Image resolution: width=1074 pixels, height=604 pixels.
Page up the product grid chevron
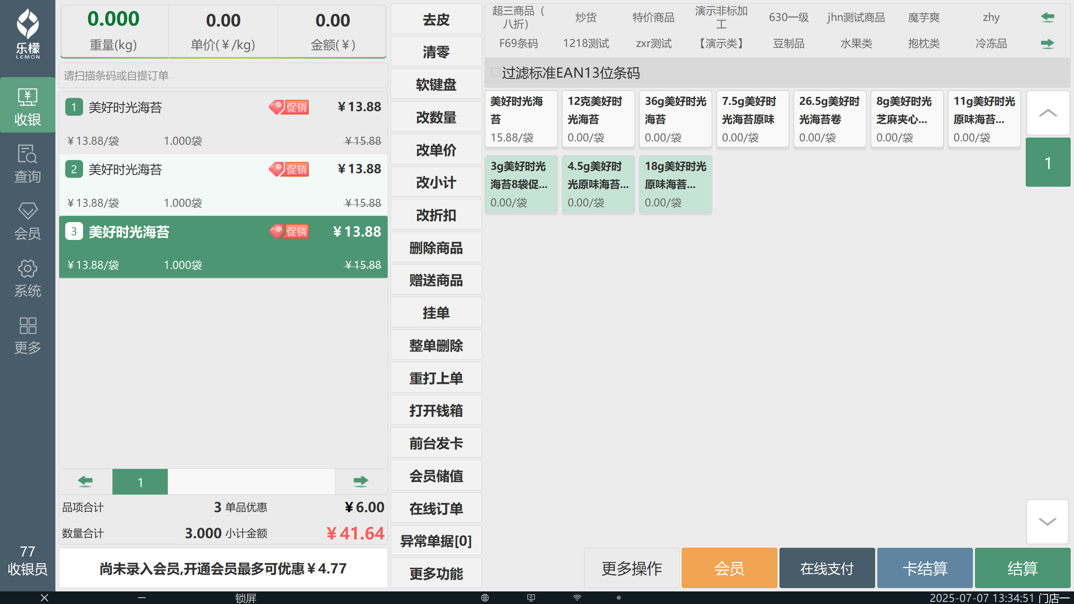[1048, 113]
